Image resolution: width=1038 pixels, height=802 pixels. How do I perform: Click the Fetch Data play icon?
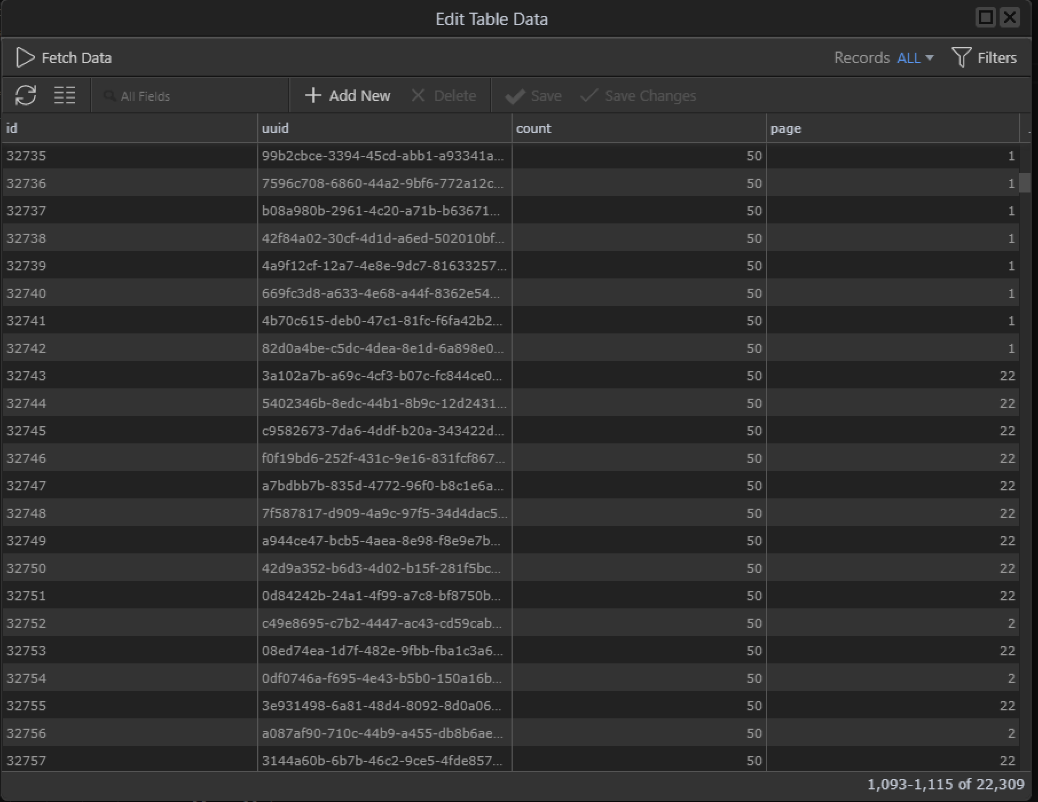[x=25, y=58]
